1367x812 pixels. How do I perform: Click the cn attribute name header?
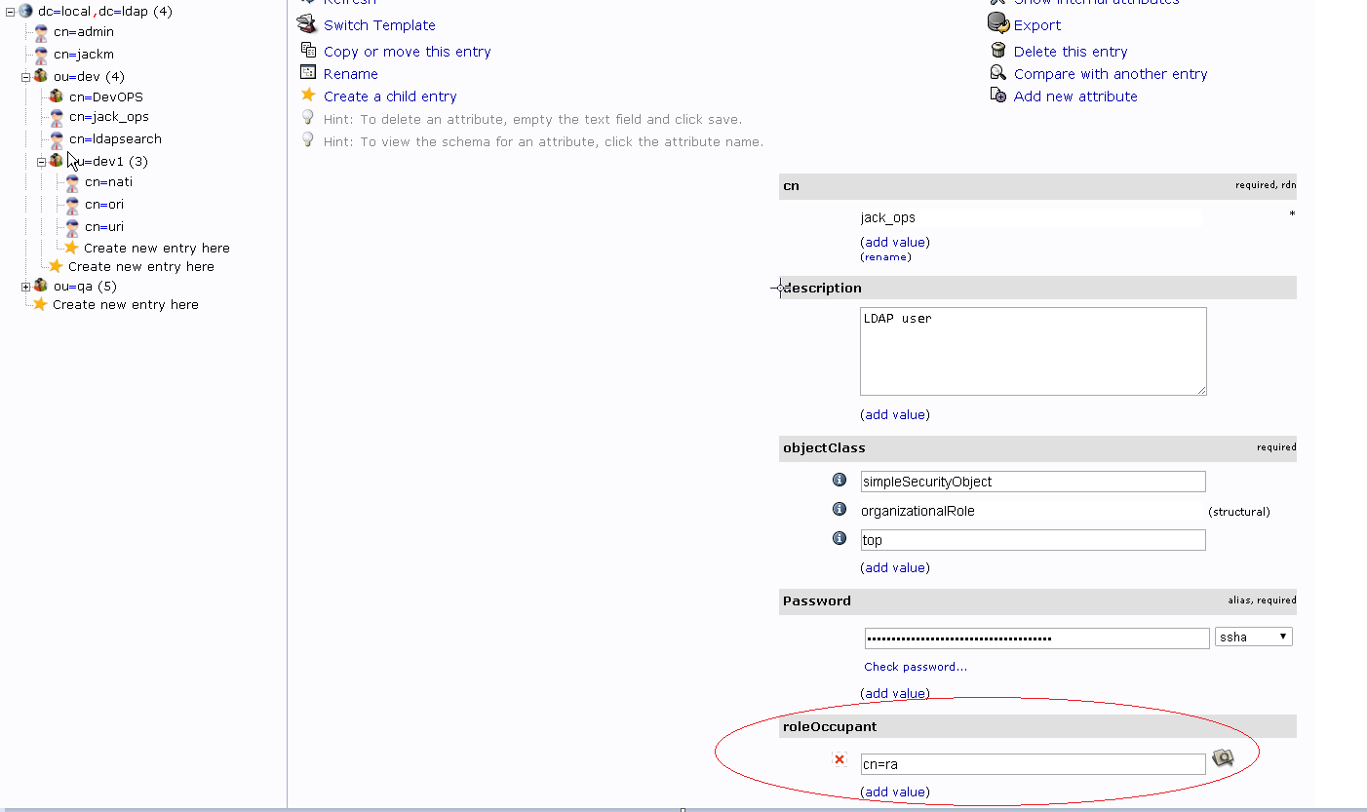point(791,185)
